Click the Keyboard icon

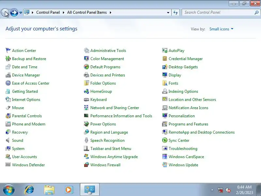pyautogui.click(x=86, y=99)
